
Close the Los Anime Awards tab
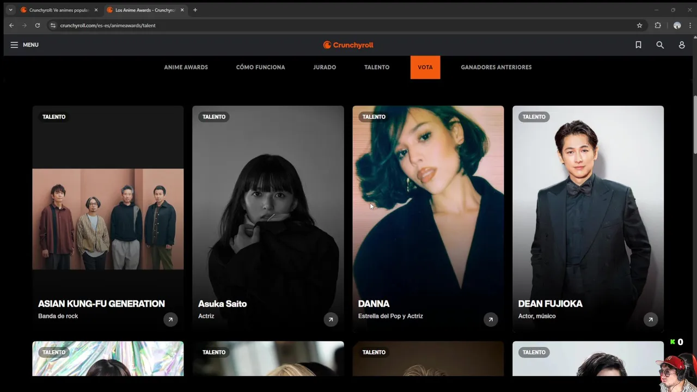tap(182, 10)
